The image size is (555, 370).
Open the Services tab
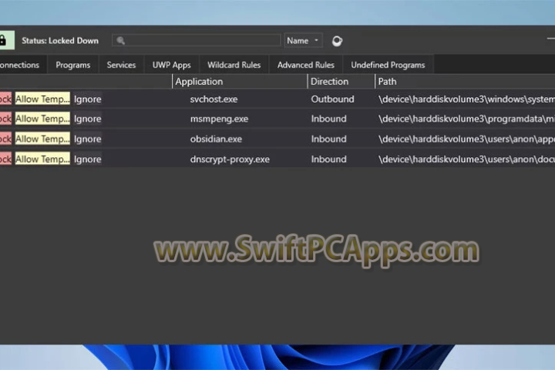point(122,65)
